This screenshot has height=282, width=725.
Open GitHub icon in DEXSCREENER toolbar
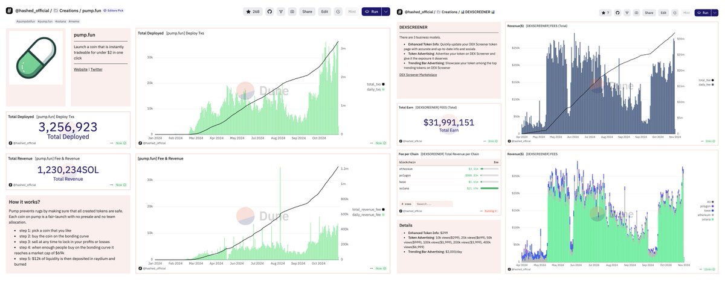[x=619, y=12]
